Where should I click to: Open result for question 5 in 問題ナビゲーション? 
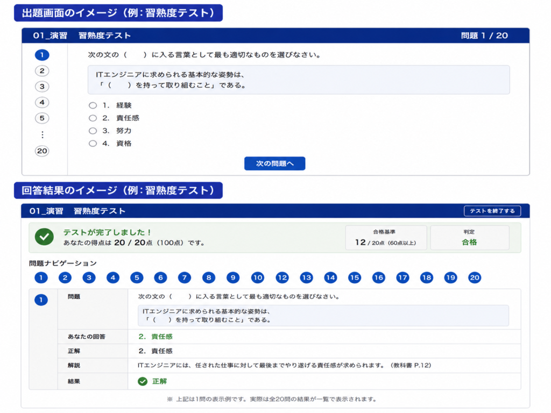[x=137, y=278]
